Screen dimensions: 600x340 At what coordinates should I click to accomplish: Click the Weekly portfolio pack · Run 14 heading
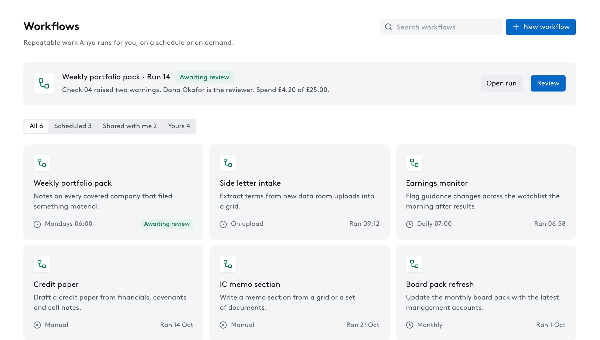(x=116, y=77)
